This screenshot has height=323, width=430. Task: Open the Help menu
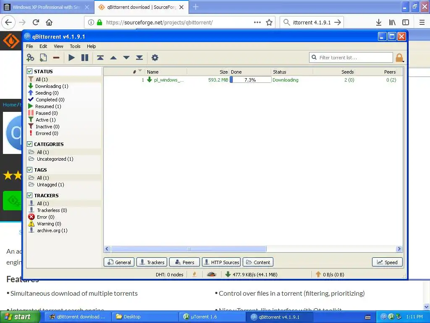pos(91,46)
